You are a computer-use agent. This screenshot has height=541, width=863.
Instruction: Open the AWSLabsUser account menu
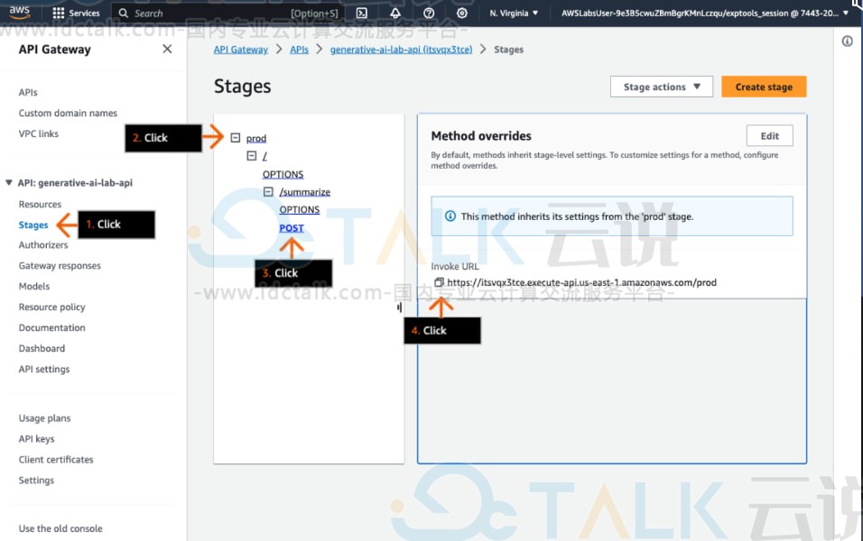[x=704, y=14]
